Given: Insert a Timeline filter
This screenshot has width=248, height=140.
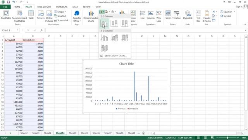Looking at the screenshot, I should [x=177, y=15].
